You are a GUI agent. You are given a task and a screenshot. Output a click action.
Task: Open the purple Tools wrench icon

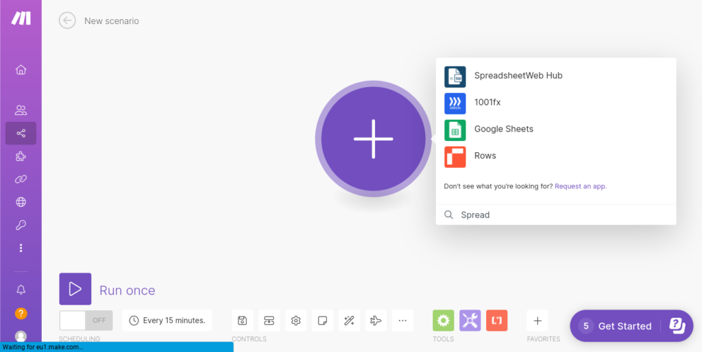(470, 320)
